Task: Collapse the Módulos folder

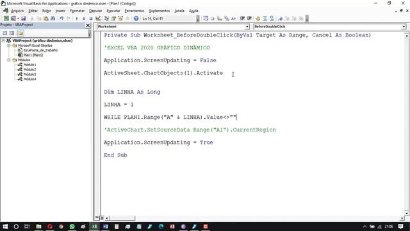Action: click(x=8, y=60)
